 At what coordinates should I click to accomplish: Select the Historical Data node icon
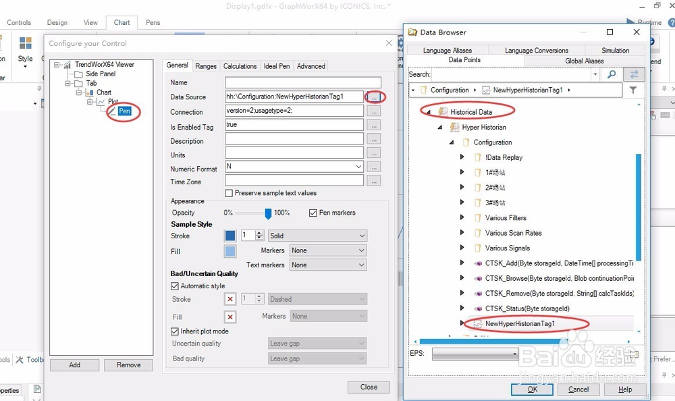coord(443,112)
